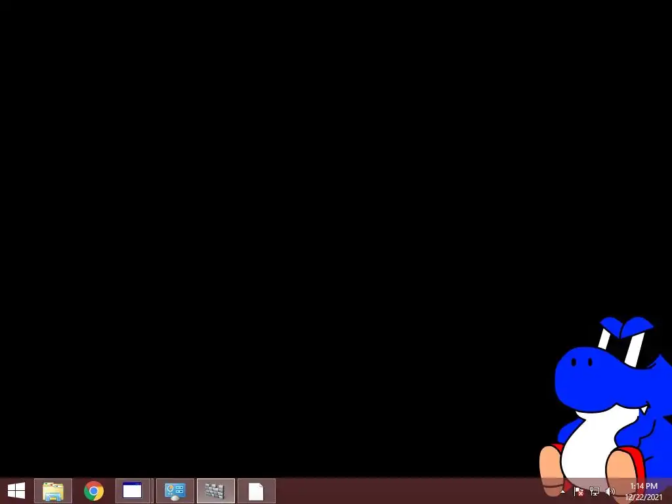
Task: Launch Google Chrome from the taskbar
Action: [94, 491]
